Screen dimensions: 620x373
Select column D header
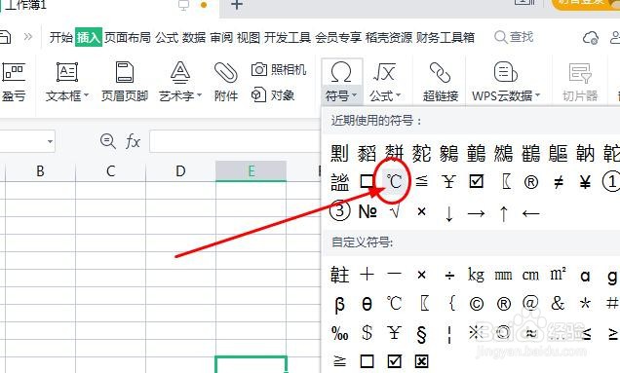click(180, 171)
